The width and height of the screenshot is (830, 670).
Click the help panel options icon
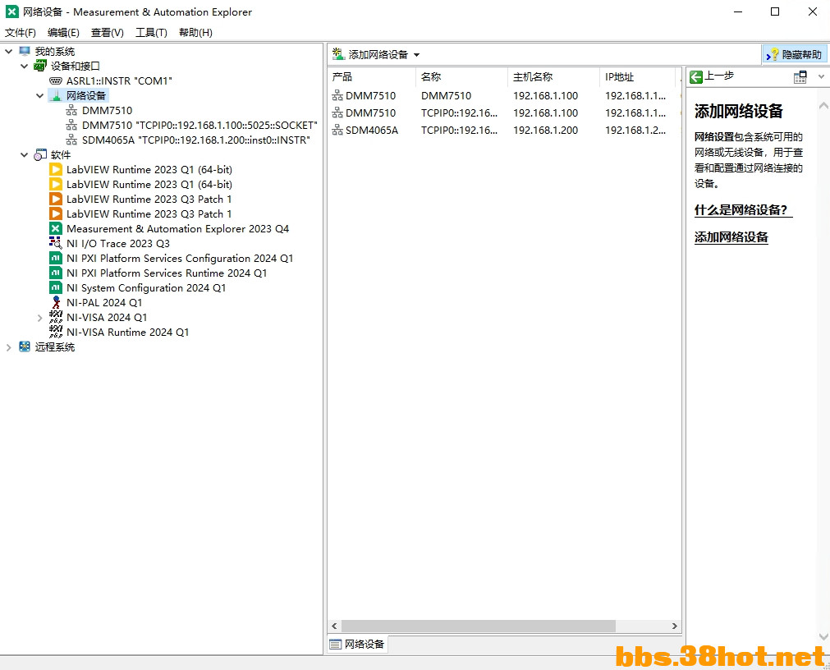point(800,77)
